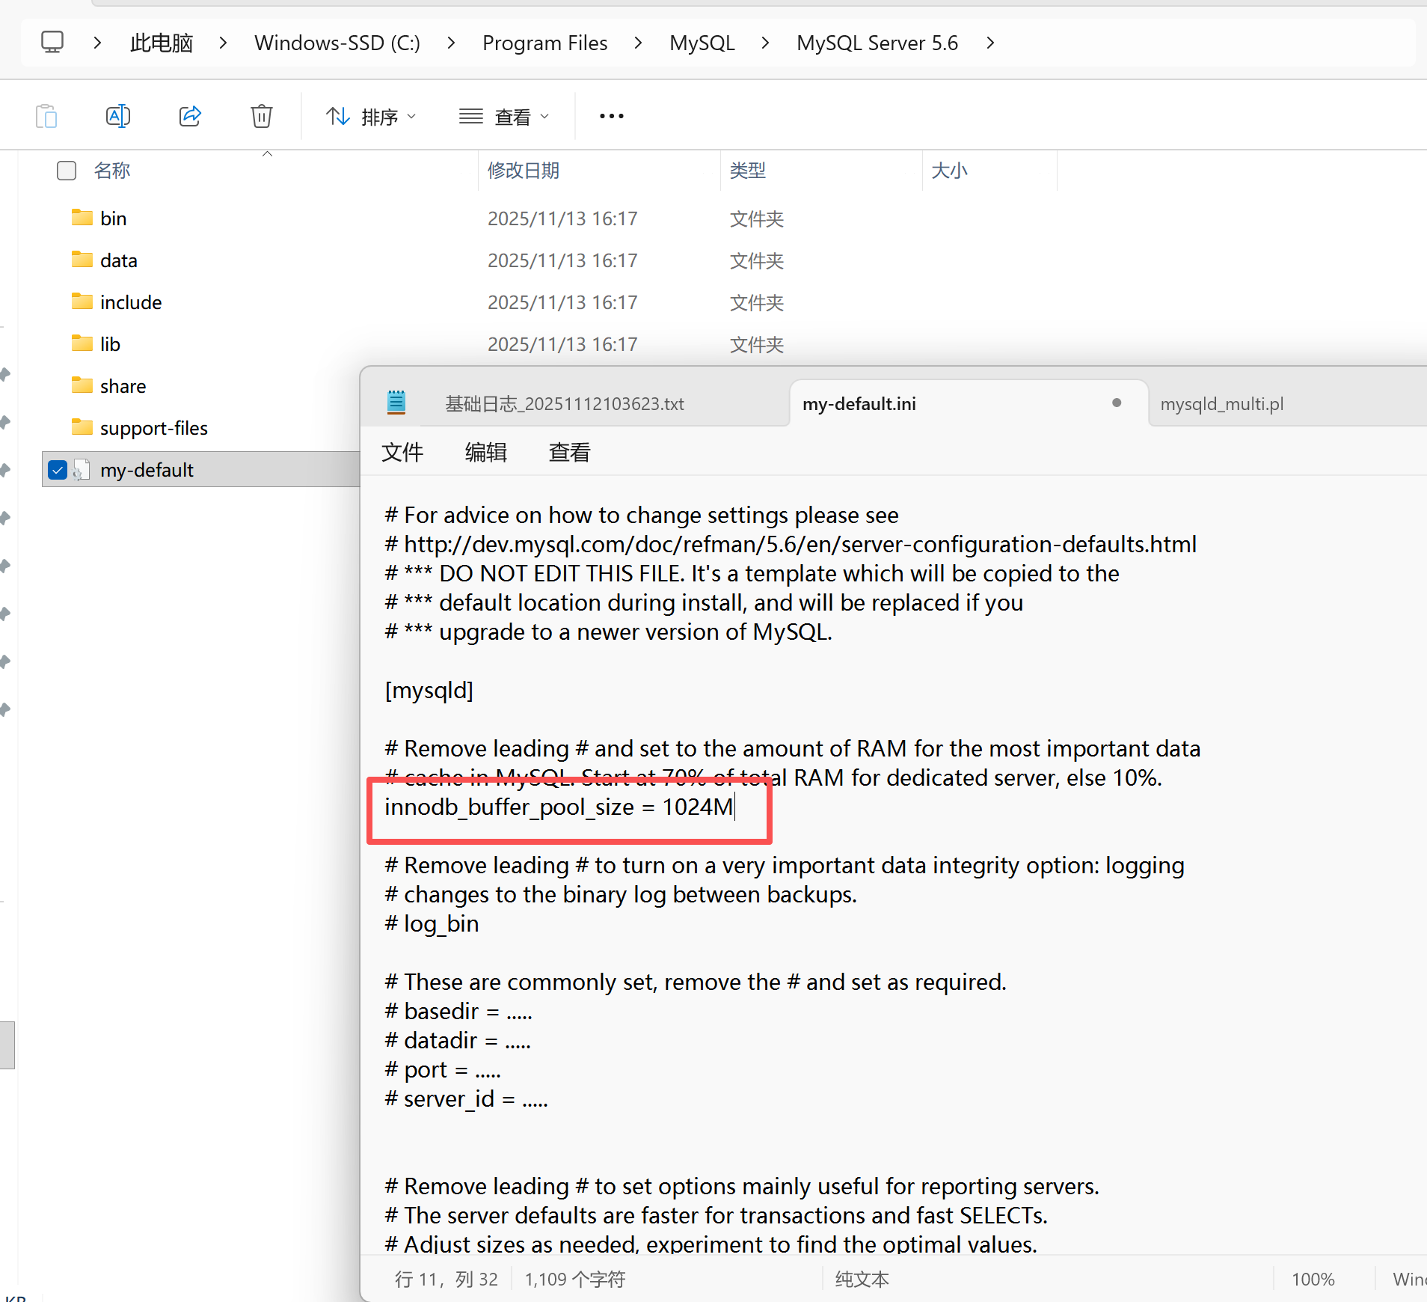Viewport: 1427px width, 1302px height.
Task: Click the unsaved-changes dot on my-default.ini tab
Action: tap(1117, 403)
